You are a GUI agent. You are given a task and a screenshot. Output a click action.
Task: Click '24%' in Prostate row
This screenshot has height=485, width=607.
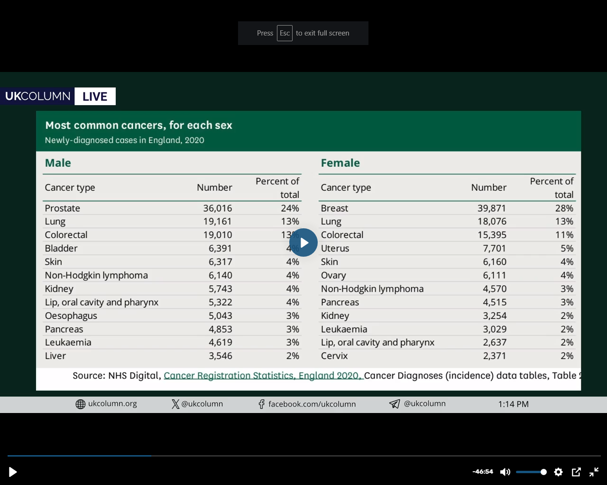(x=290, y=208)
